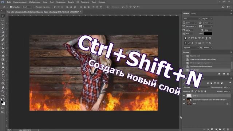Select the Hand tool
This screenshot has height=131, width=233.
tap(3, 87)
